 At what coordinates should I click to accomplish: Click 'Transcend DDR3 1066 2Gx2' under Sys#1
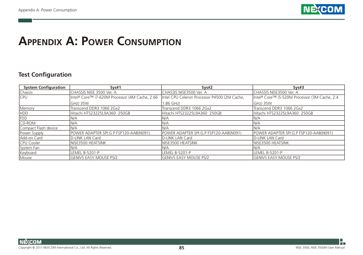coord(95,108)
